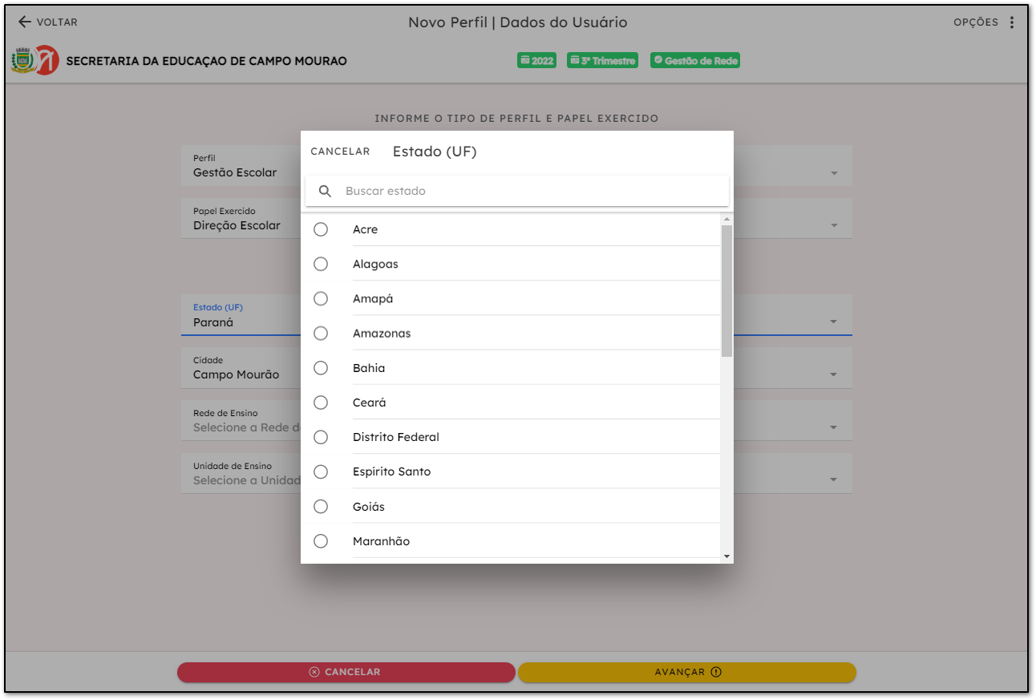
Task: Select the Distrito Federal radio button
Action: click(321, 437)
